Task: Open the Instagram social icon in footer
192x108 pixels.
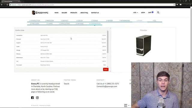Action: point(37,97)
